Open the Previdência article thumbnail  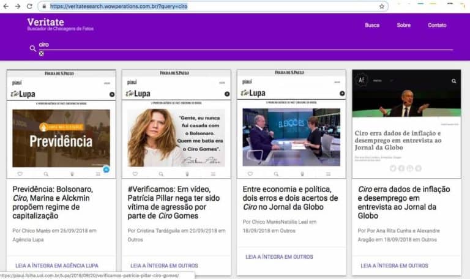pyautogui.click(x=61, y=138)
